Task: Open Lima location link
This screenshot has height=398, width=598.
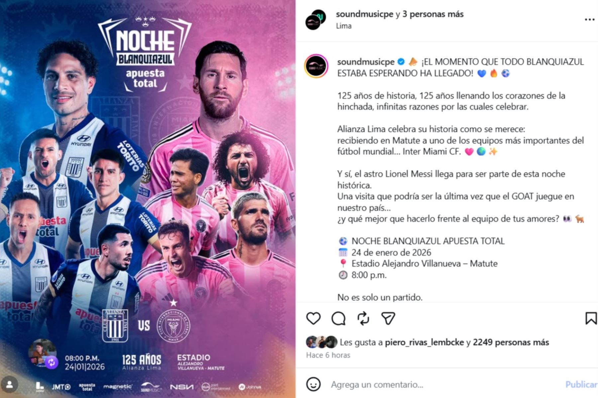Action: 344,26
